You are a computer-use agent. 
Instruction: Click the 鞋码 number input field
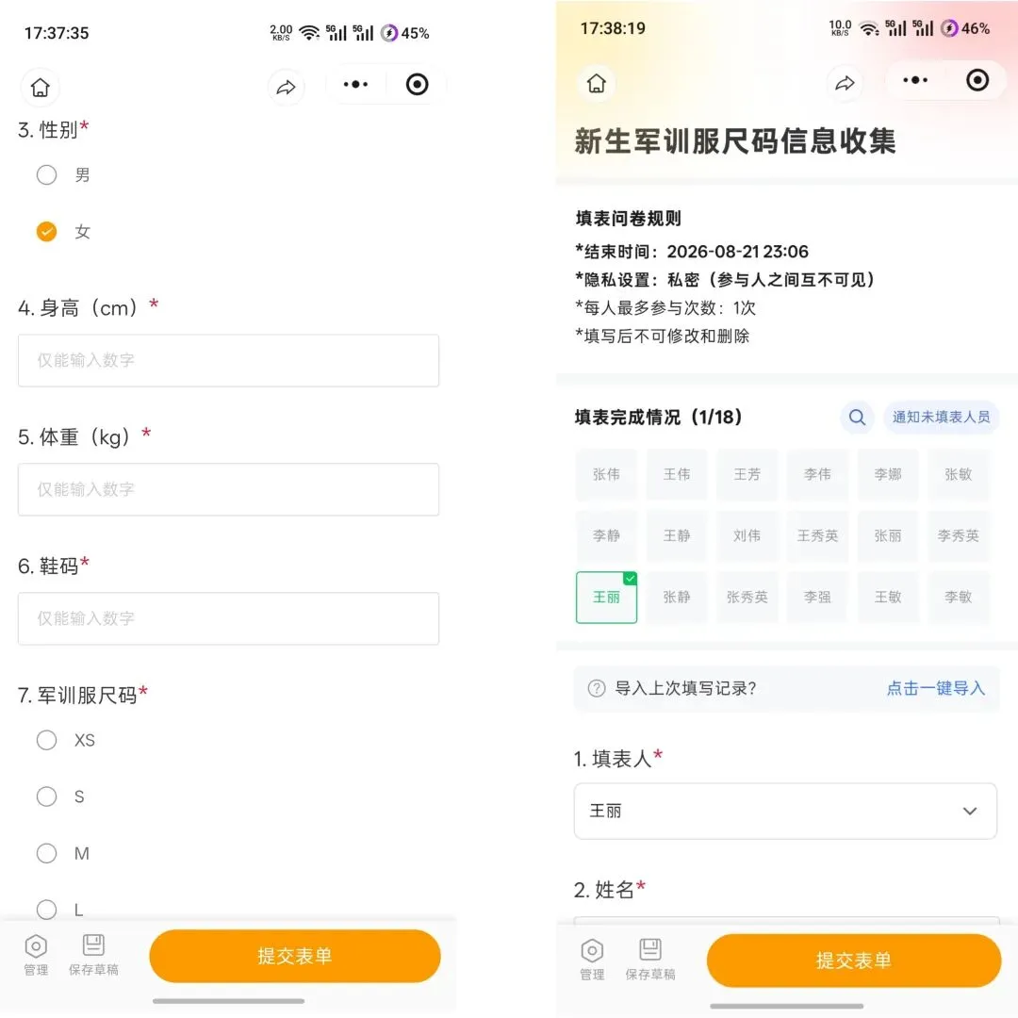pos(228,618)
